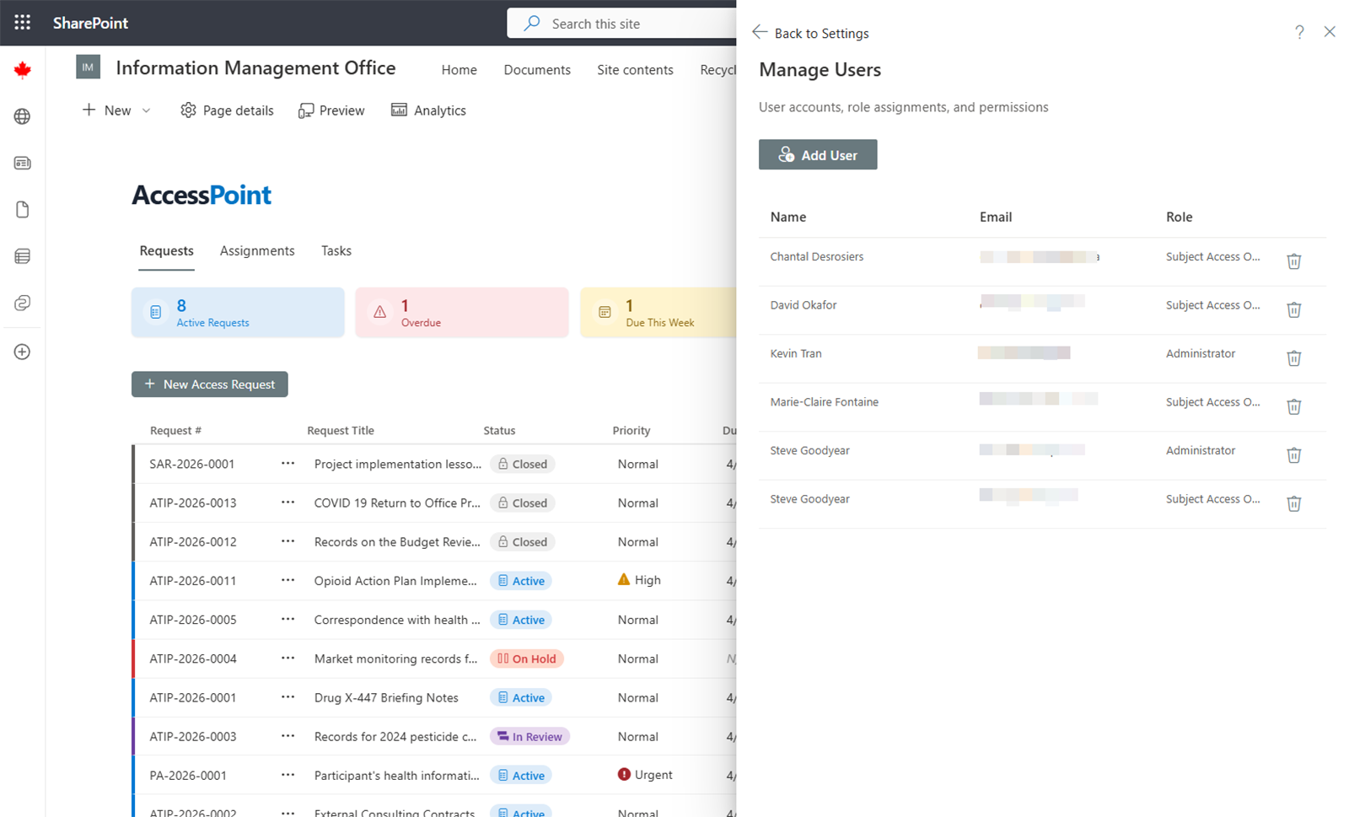Screen dimensions: 1349x817
Task: Click the Add User button
Action: tap(817, 154)
